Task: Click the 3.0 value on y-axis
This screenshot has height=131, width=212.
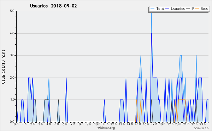Action: [12, 55]
